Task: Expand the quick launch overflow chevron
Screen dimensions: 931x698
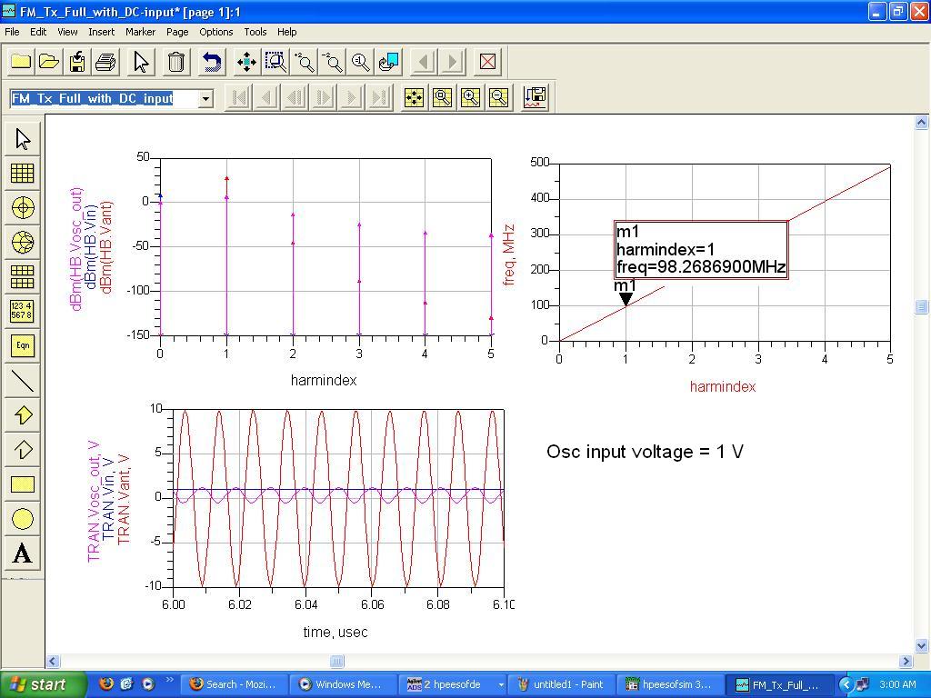Action: point(170,681)
